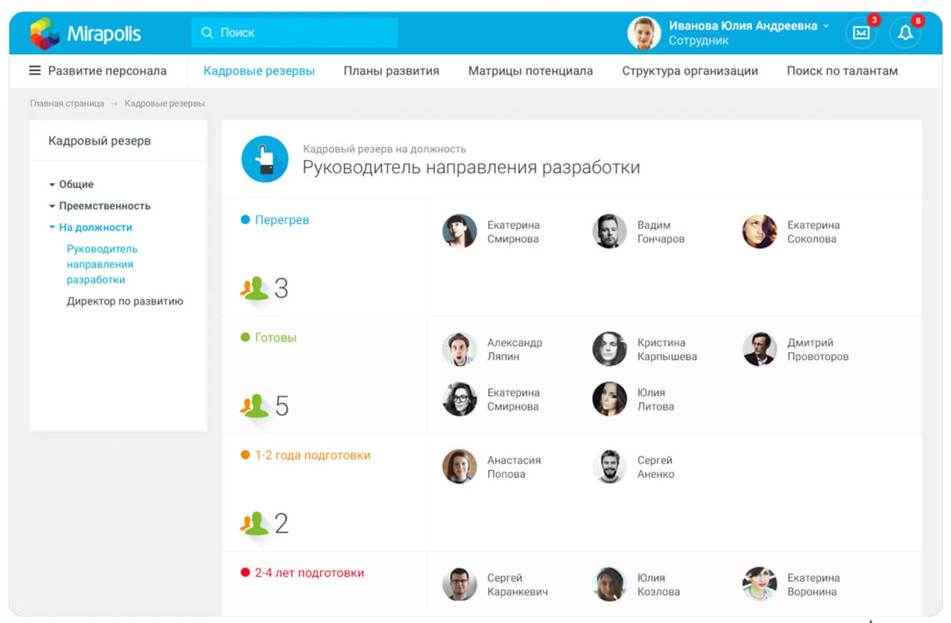Click the name Кристина Карпышева

(667, 349)
